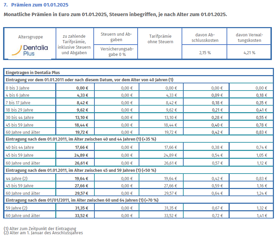
Task: Select the '7 bis 17 Jahre' row label
Action: [x=18, y=103]
